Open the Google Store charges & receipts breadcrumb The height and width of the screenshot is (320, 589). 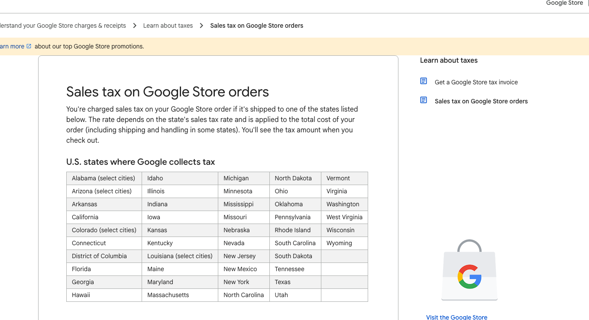pyautogui.click(x=63, y=26)
